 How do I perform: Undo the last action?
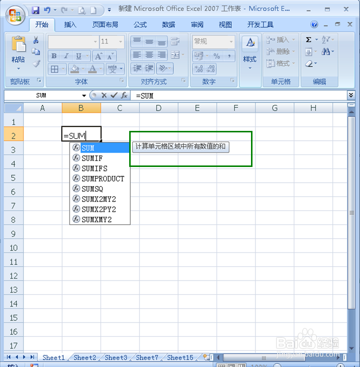coord(47,10)
